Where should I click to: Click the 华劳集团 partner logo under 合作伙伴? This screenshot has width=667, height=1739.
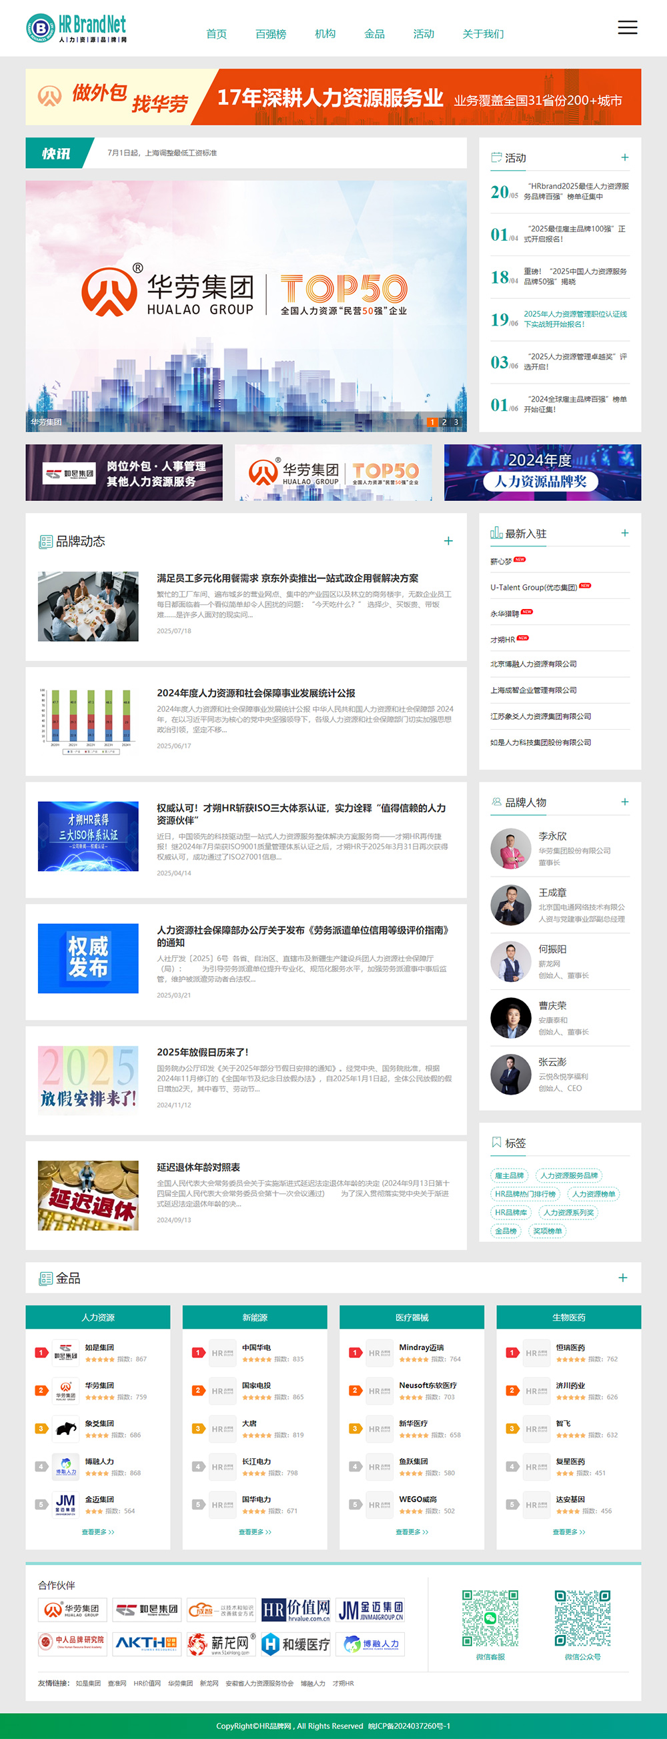(x=72, y=1610)
